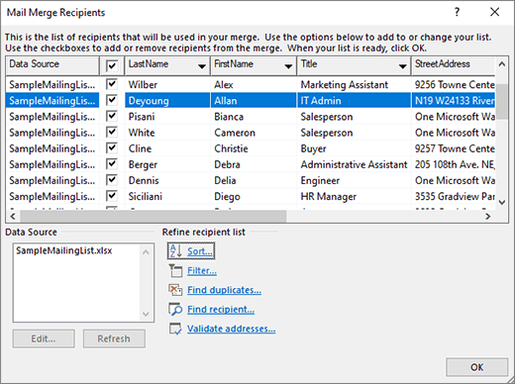Click the recipient list scroll down arrow
The height and width of the screenshot is (384, 515).
[x=502, y=202]
